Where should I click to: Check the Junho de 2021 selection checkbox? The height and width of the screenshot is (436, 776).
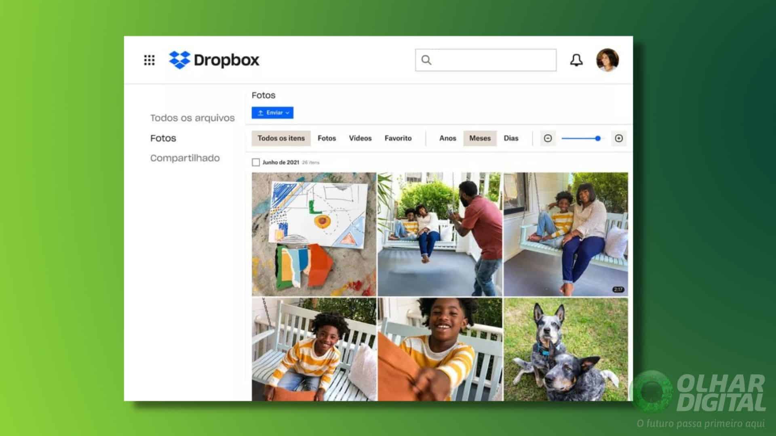256,162
